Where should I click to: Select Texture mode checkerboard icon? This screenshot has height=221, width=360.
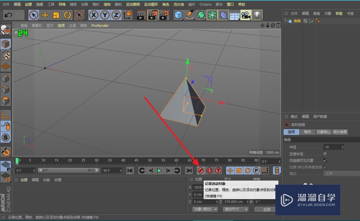[5, 55]
